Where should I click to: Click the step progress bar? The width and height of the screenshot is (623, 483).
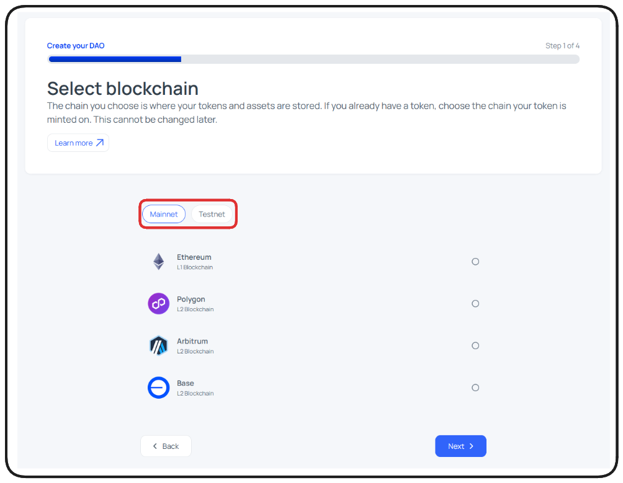[x=313, y=60]
